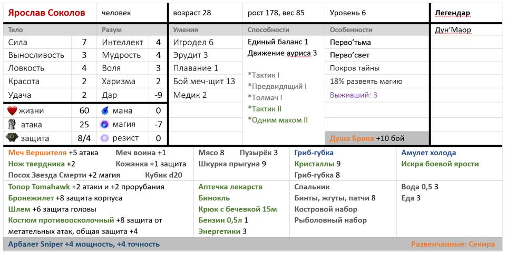Click the Арбалет Sniper bottom bar entry

[83, 244]
